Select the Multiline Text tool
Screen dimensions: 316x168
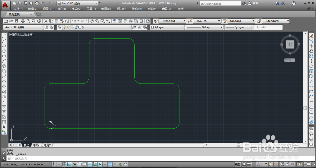click(4, 127)
